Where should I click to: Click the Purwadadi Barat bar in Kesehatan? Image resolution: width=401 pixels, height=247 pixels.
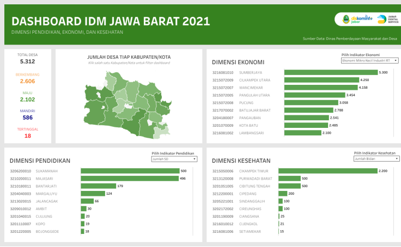click(x=289, y=178)
